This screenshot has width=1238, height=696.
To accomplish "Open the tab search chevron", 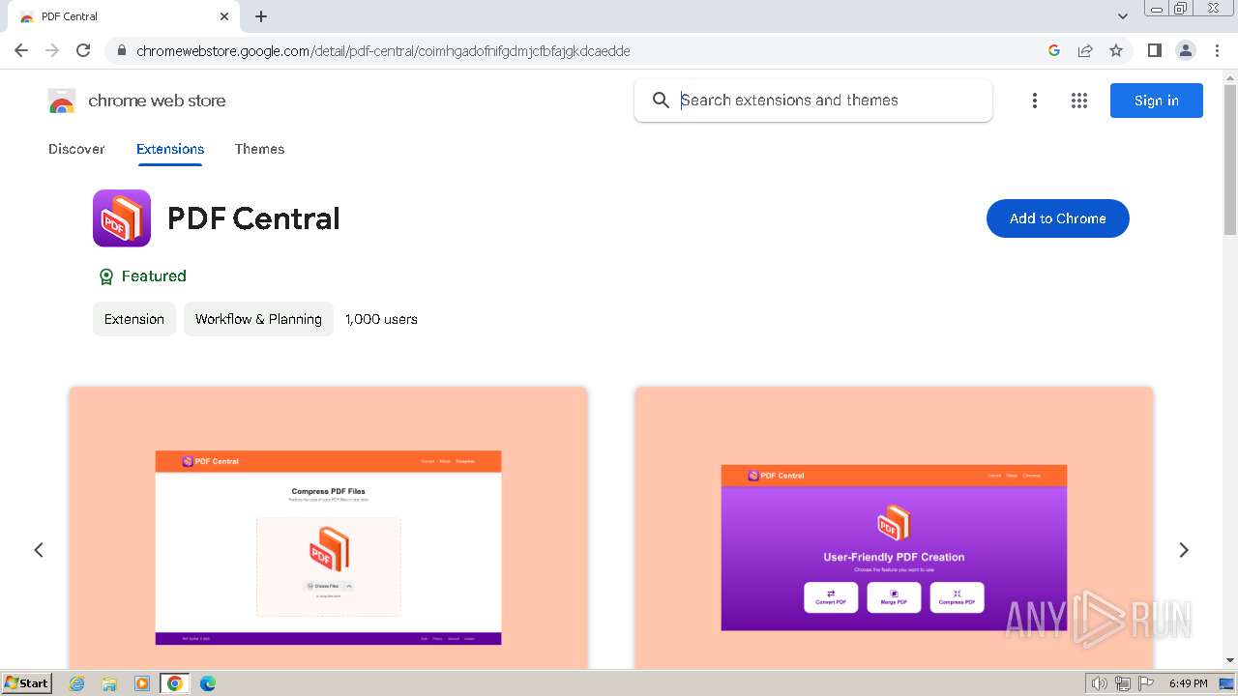I will 1123,16.
